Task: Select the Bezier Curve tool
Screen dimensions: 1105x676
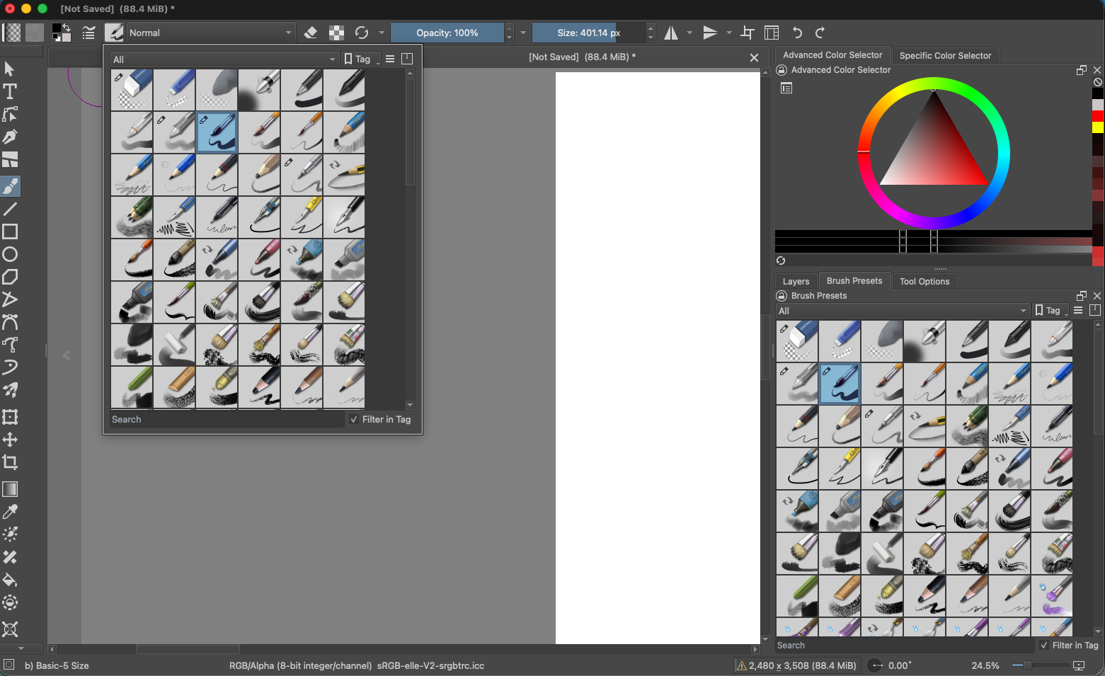Action: click(10, 322)
